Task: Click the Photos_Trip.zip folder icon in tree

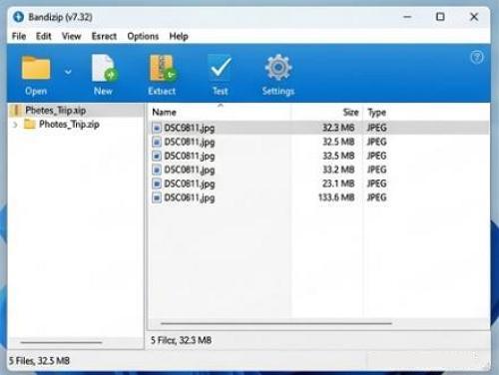Action: pyautogui.click(x=30, y=125)
